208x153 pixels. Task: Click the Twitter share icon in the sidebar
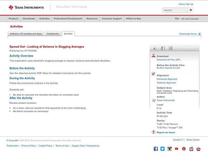click(x=171, y=48)
